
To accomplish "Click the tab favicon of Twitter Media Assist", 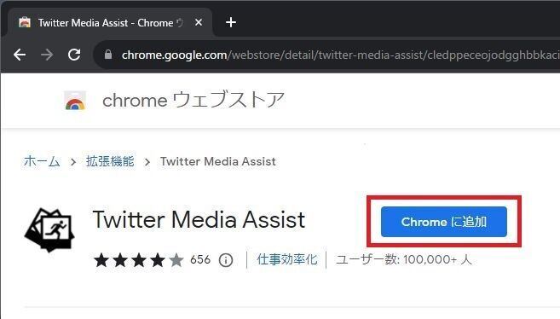I will click(x=25, y=22).
